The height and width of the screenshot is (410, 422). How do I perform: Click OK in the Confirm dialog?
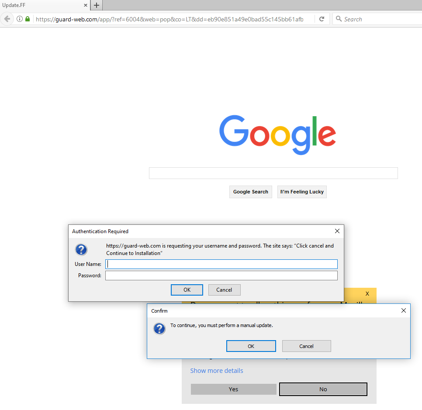pos(251,346)
